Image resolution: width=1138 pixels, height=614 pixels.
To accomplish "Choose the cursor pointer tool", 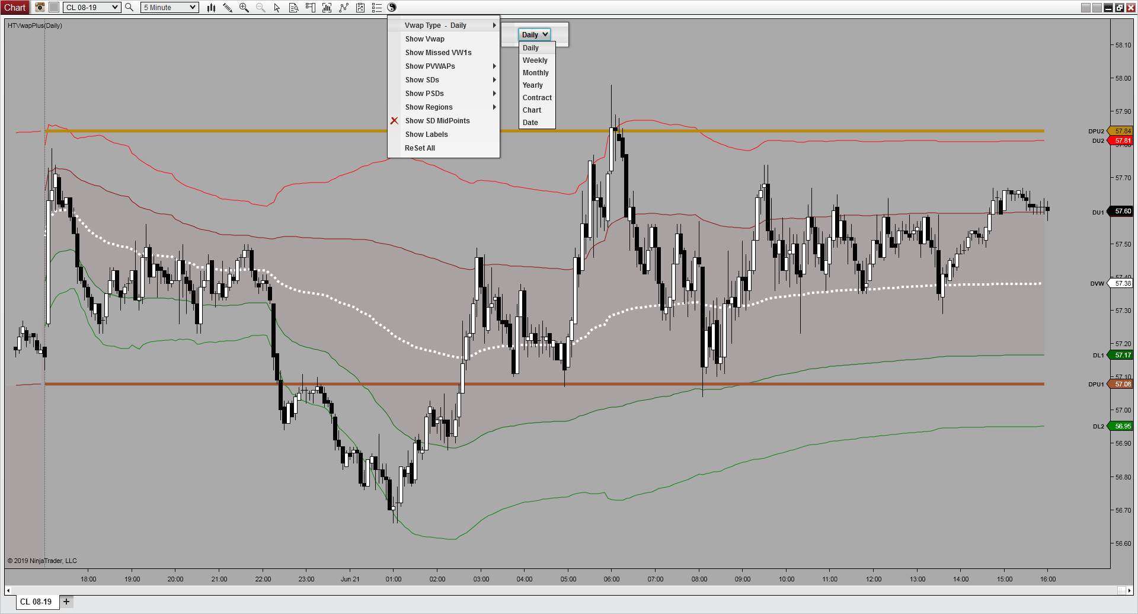I will pyautogui.click(x=277, y=7).
